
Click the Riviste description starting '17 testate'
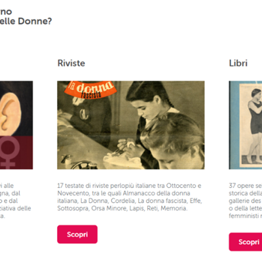[x=130, y=197]
